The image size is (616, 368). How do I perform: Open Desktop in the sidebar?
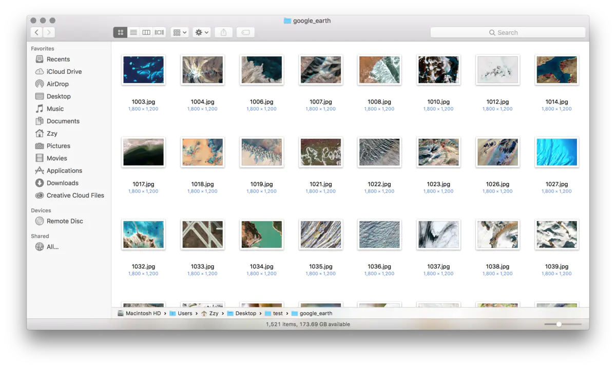(x=59, y=96)
